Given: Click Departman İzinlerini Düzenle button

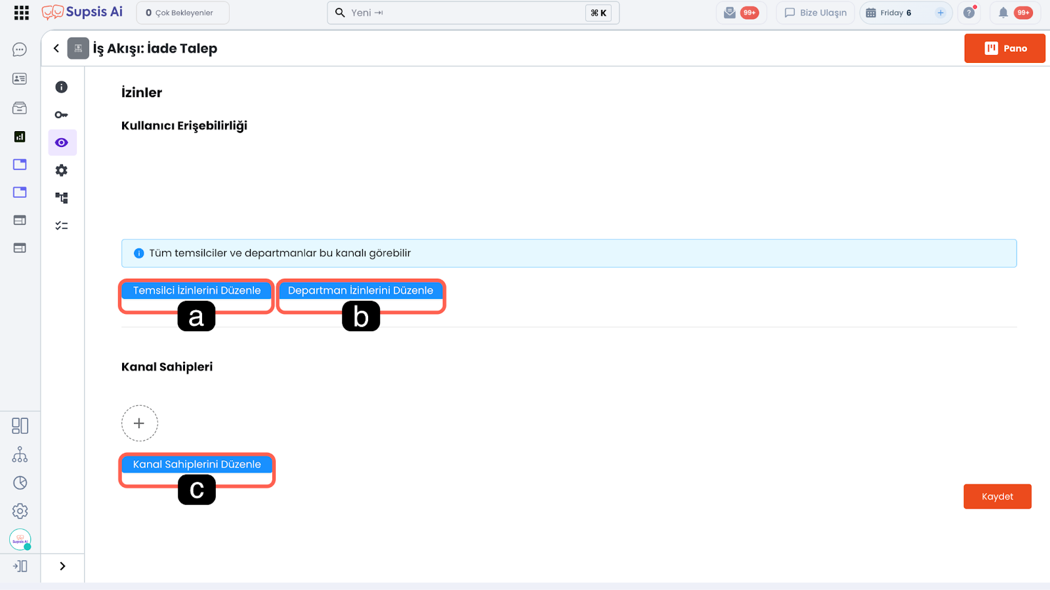Looking at the screenshot, I should [360, 290].
